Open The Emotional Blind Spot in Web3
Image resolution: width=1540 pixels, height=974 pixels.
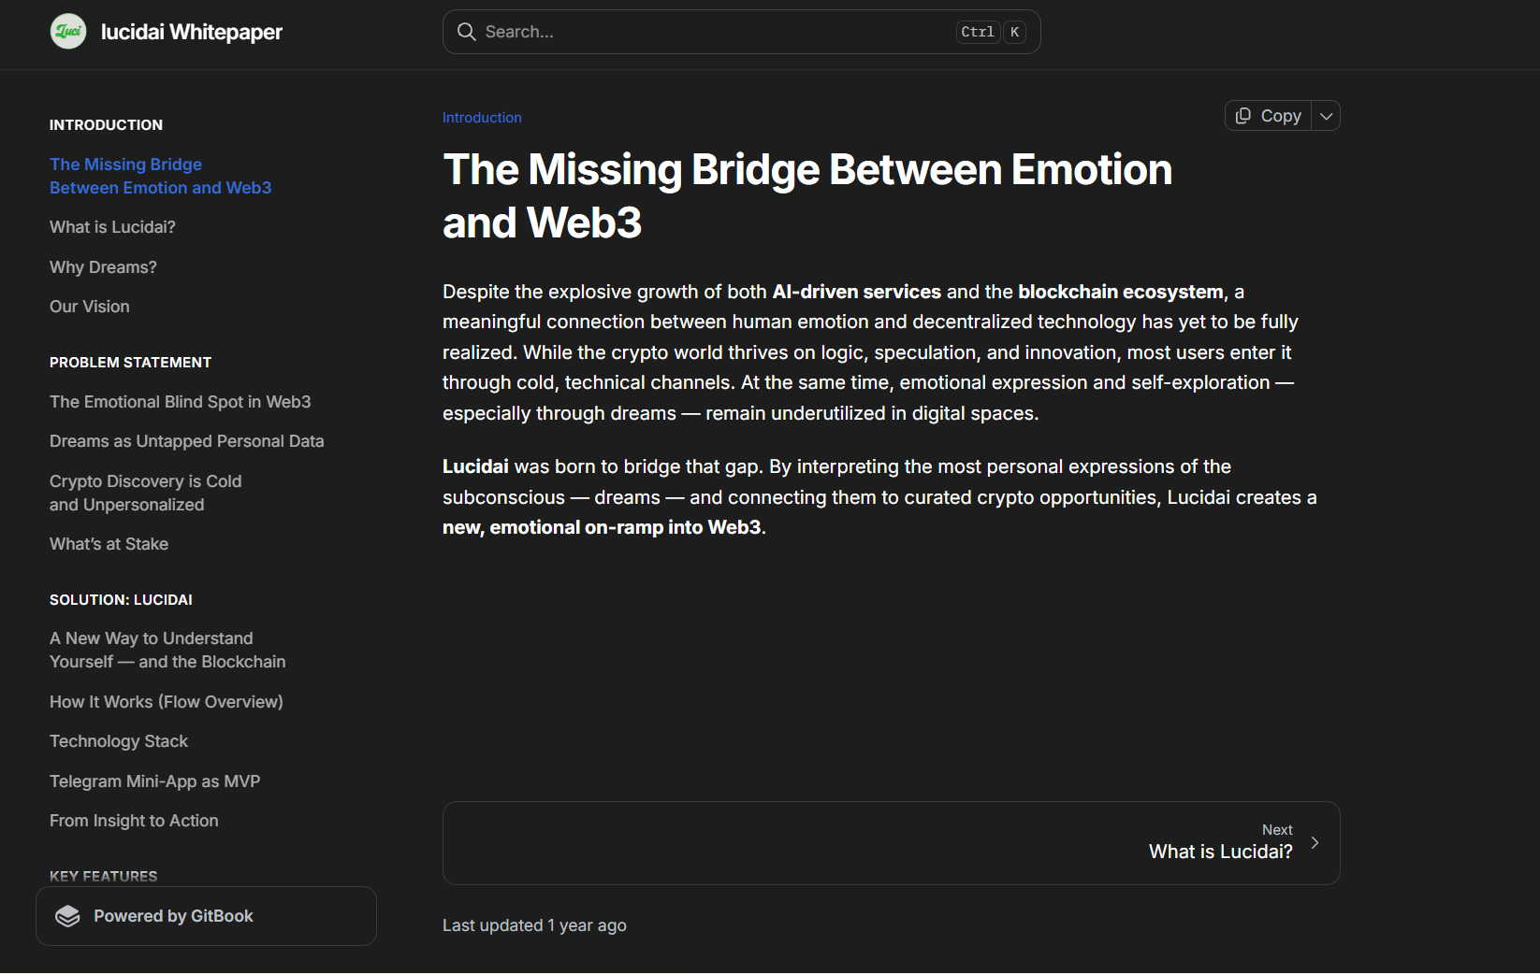point(181,402)
